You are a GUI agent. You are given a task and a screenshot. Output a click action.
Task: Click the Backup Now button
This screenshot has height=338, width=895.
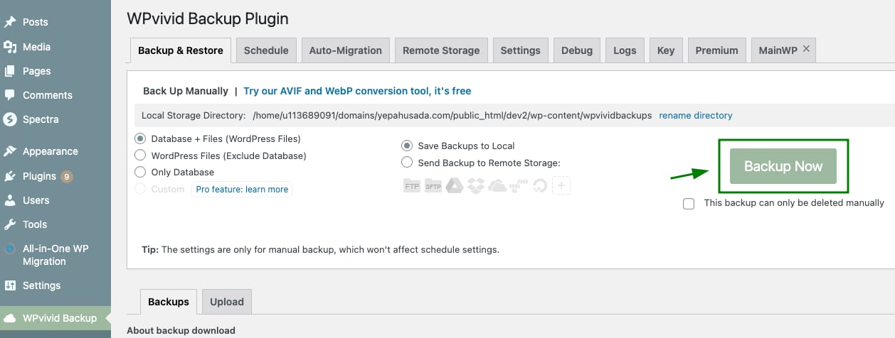783,166
